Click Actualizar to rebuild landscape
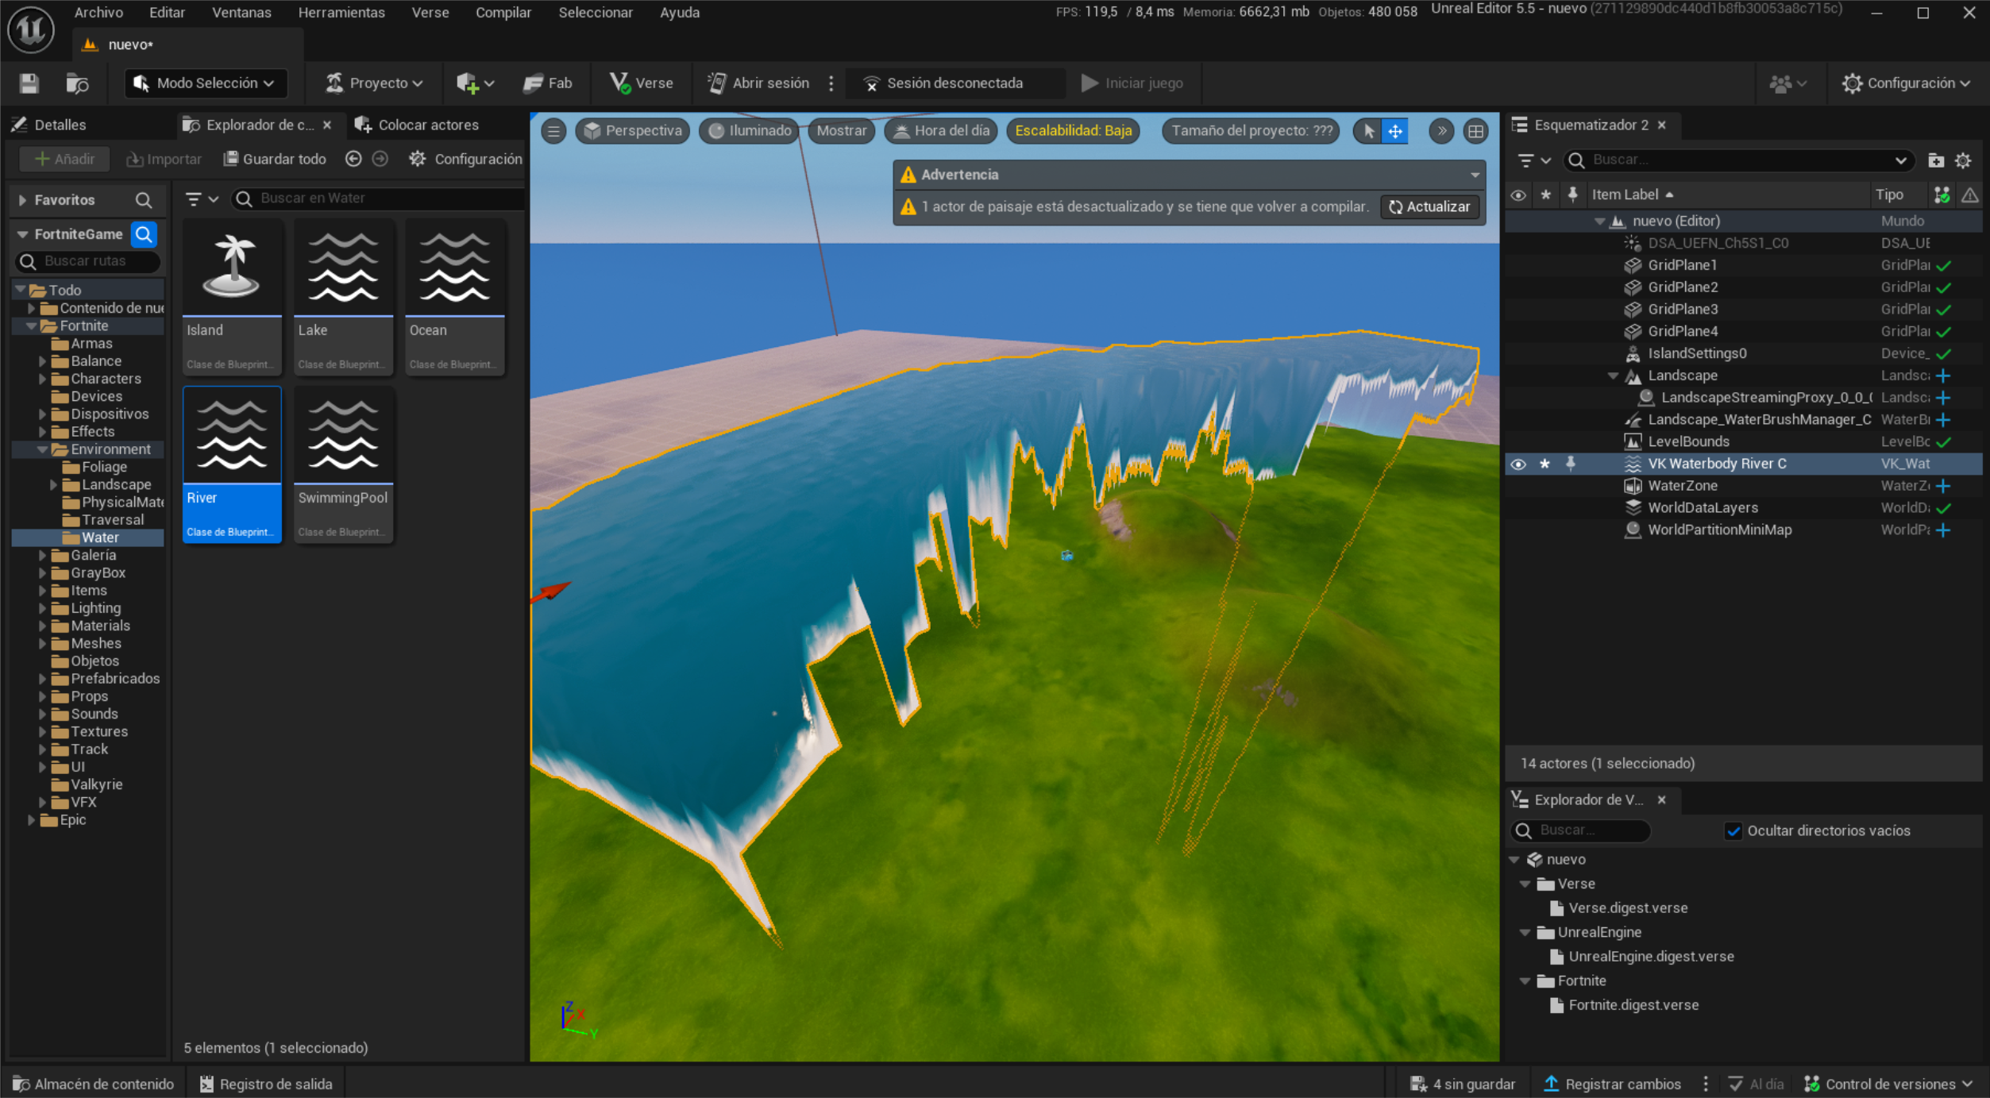The width and height of the screenshot is (1990, 1098). [x=1429, y=206]
